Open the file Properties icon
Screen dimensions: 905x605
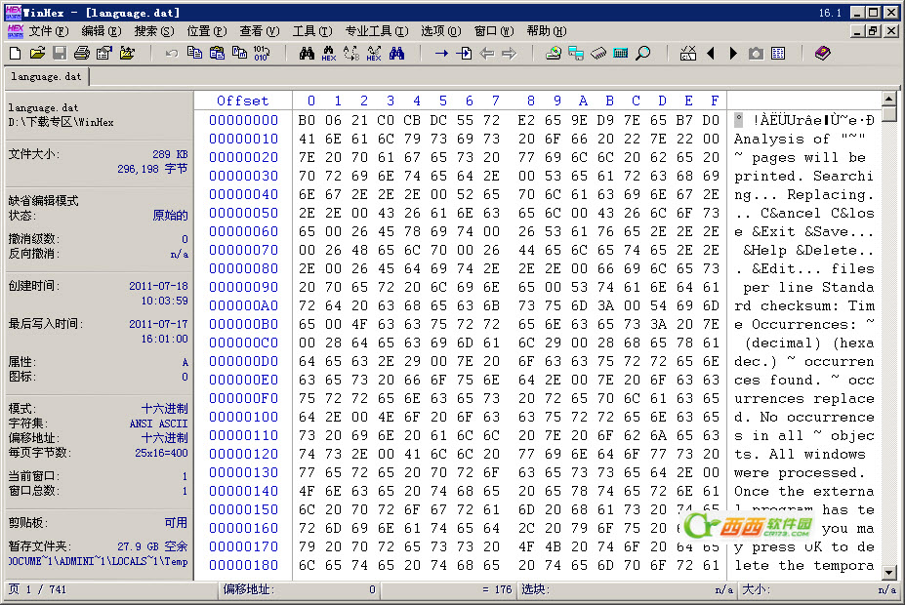[104, 54]
